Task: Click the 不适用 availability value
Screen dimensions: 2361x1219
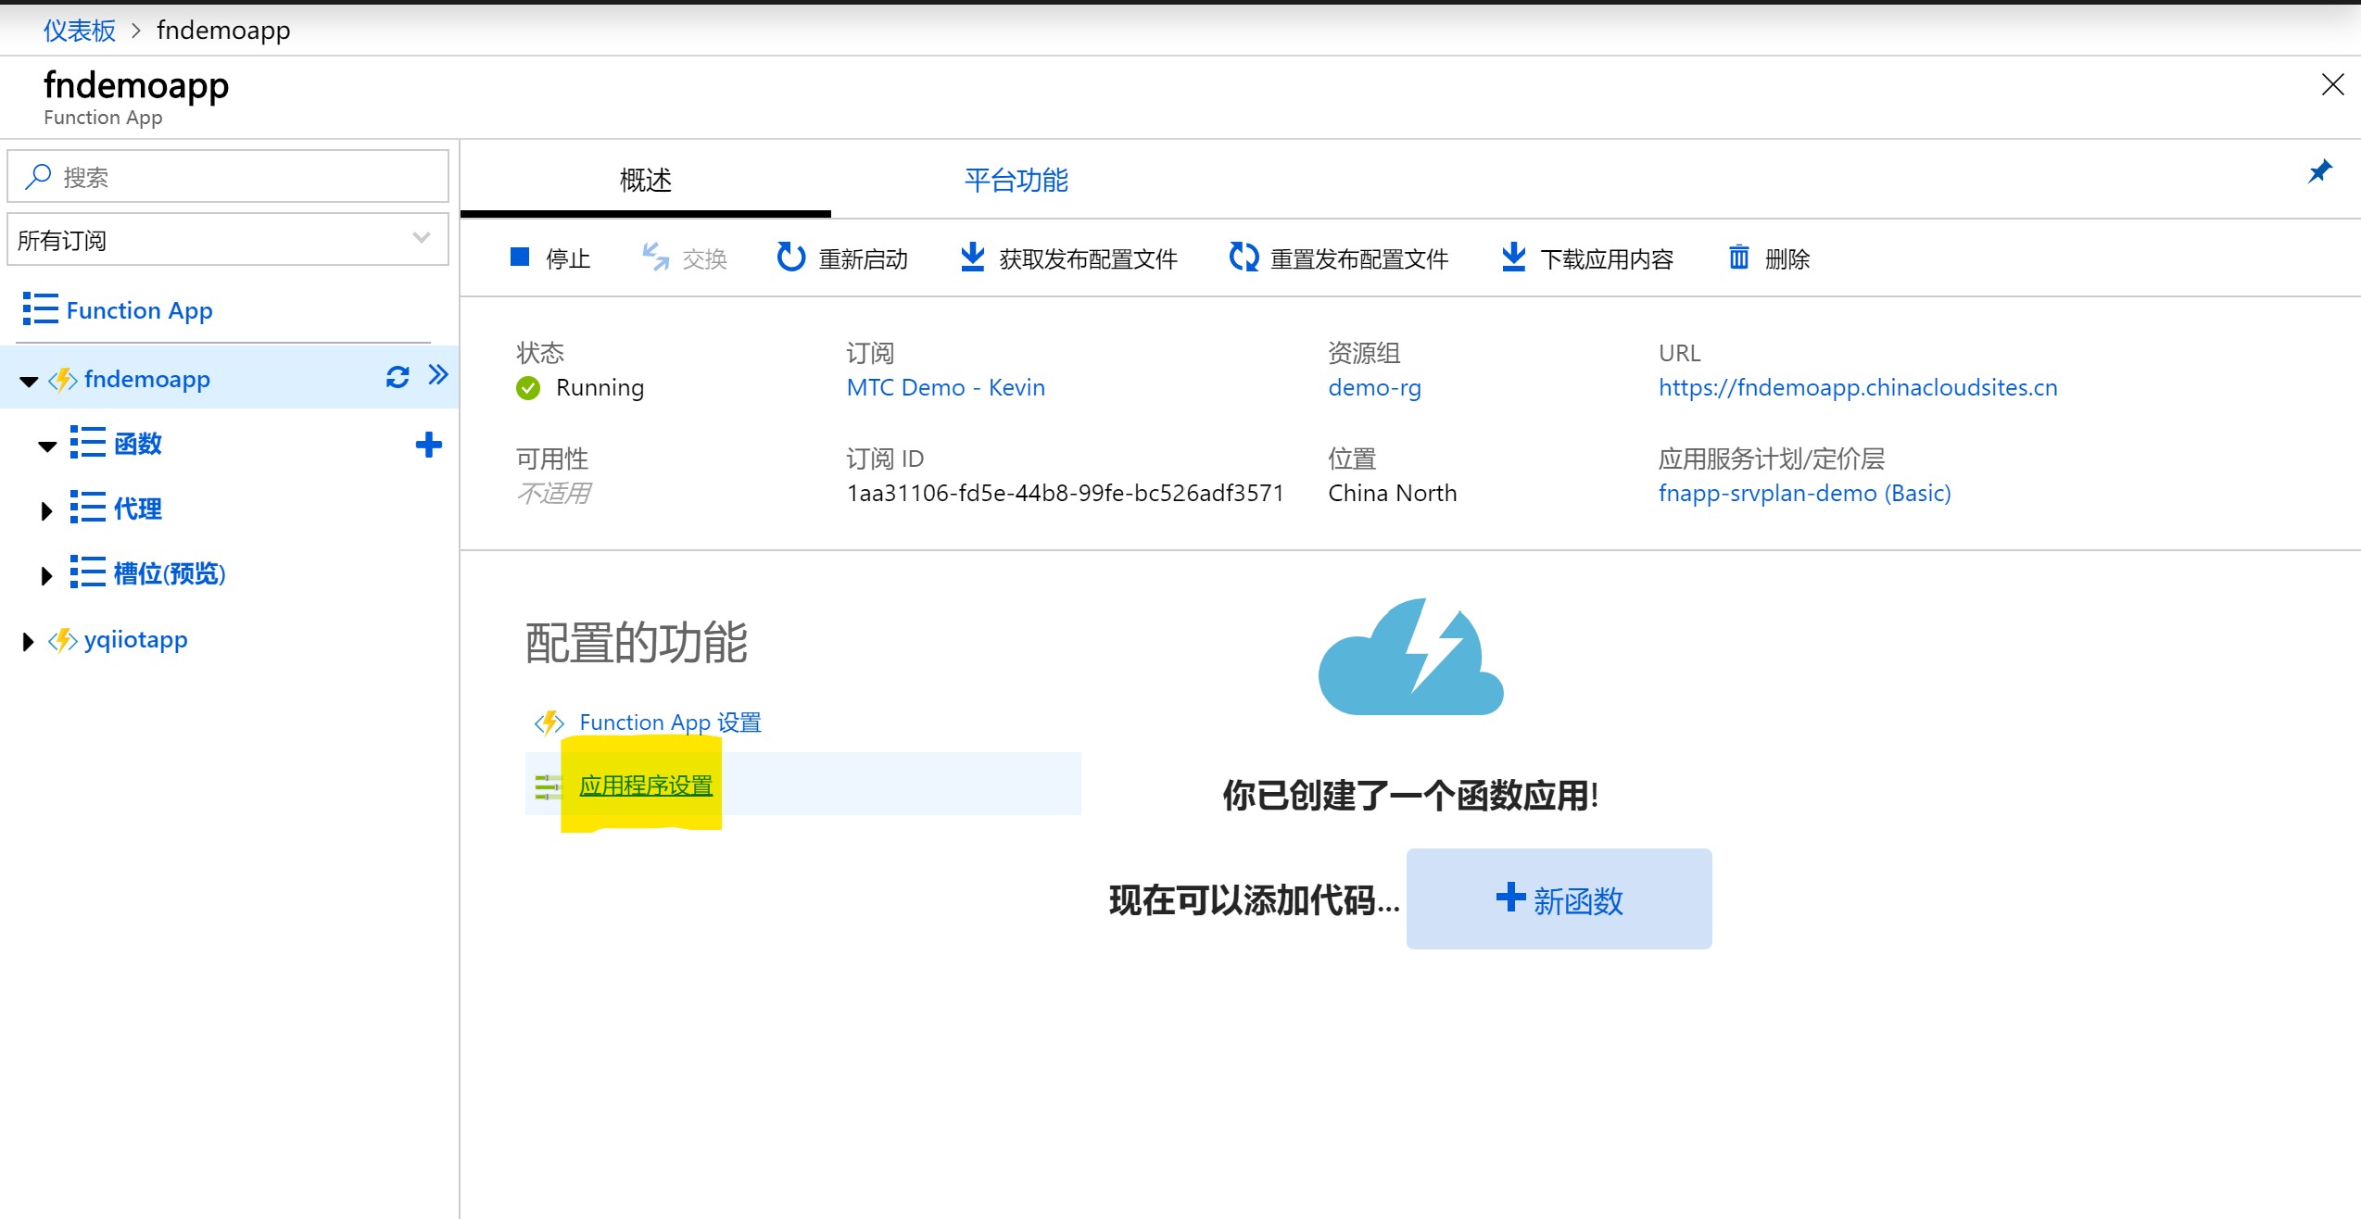Action: 554,493
